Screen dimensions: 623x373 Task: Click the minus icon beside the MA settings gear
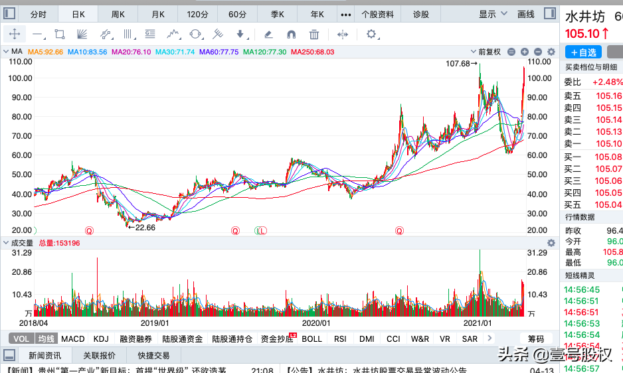pyautogui.click(x=537, y=52)
